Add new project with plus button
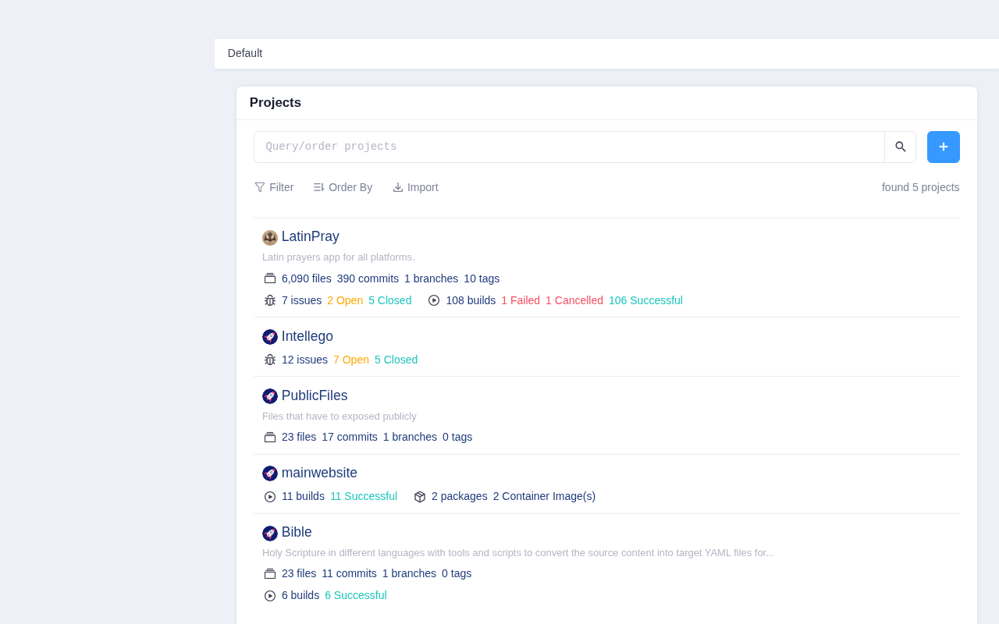The image size is (999, 624). click(x=944, y=147)
